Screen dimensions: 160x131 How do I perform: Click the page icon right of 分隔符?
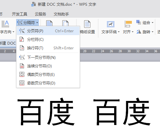coord(49,23)
